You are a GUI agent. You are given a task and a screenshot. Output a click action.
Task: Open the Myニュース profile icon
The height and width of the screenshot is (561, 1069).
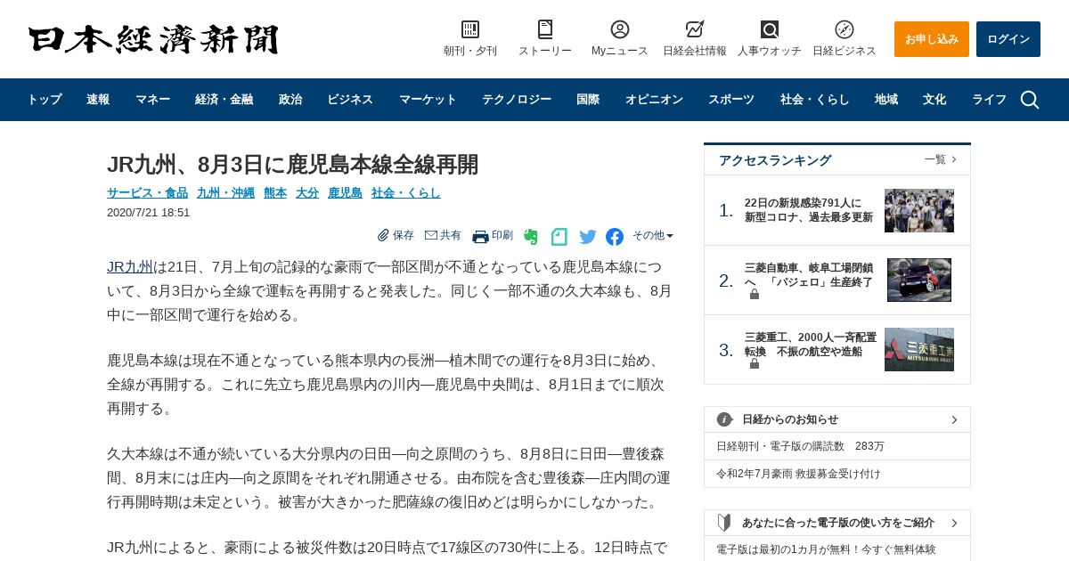click(x=620, y=29)
